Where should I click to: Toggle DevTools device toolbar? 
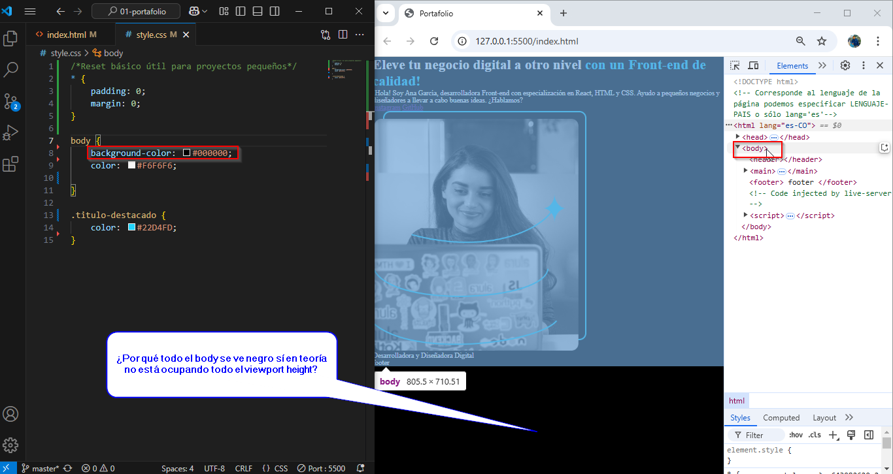click(753, 65)
